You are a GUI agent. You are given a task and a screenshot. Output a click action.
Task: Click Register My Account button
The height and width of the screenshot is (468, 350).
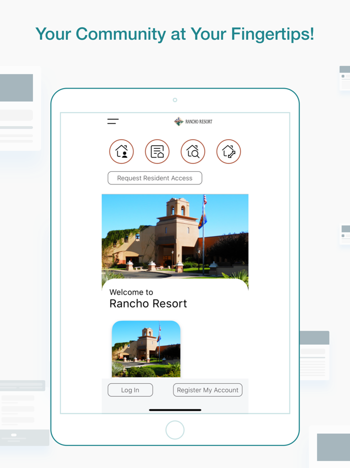[x=207, y=390]
